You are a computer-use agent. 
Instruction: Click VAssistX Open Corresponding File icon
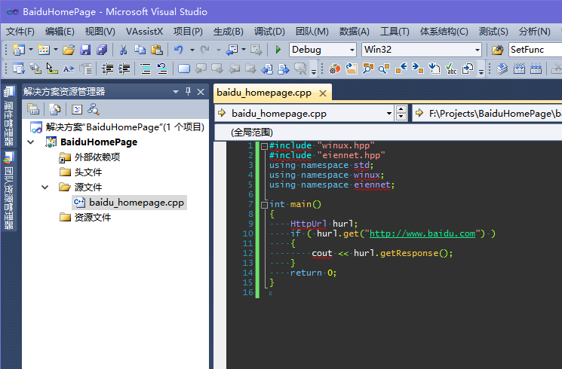click(468, 69)
